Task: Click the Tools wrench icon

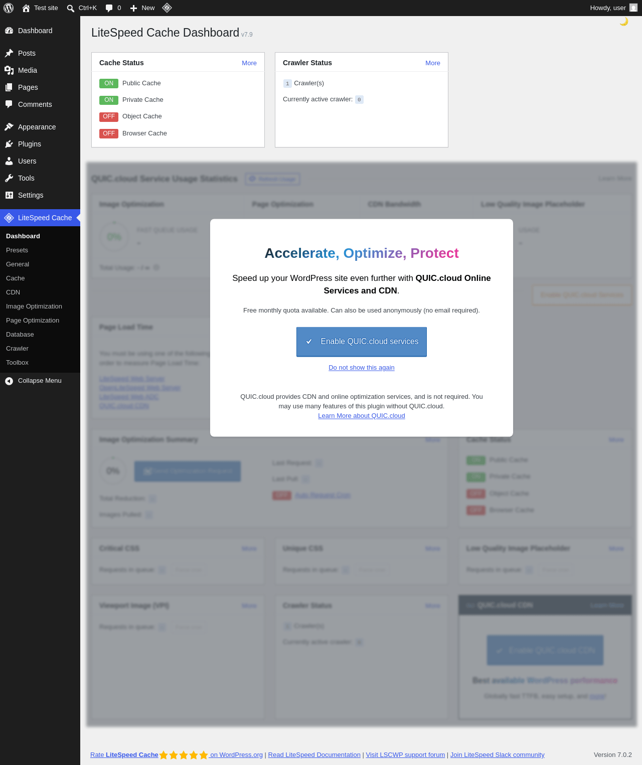Action: coord(9,178)
